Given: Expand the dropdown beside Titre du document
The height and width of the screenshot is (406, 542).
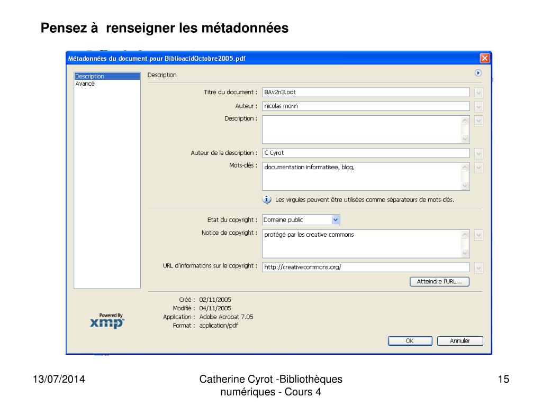Looking at the screenshot, I should tap(478, 93).
